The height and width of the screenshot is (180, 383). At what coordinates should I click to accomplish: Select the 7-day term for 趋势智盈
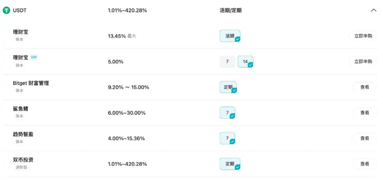tap(227, 138)
